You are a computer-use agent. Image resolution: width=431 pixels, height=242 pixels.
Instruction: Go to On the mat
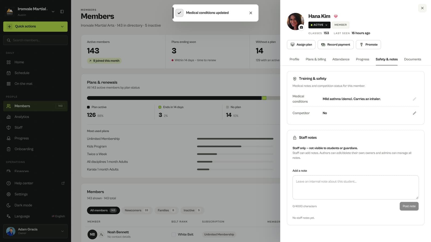[x=35, y=84]
